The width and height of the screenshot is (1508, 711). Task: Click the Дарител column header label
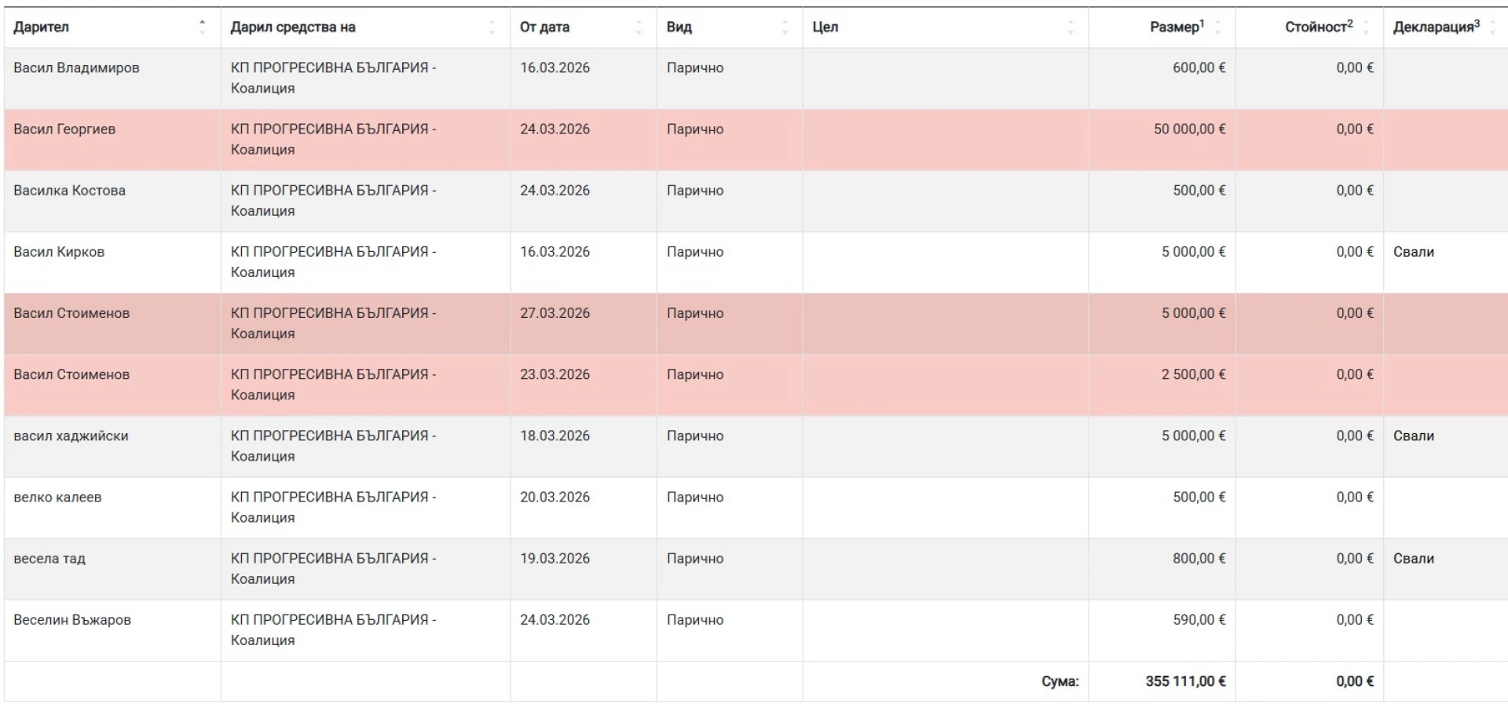[42, 27]
